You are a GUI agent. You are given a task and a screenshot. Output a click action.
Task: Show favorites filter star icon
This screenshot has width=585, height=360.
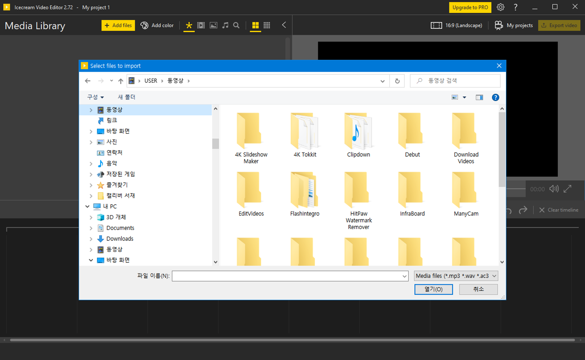point(189,25)
